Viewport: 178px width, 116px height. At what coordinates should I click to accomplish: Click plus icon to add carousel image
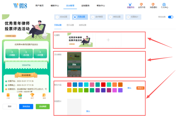pyautogui.click(x=108, y=40)
